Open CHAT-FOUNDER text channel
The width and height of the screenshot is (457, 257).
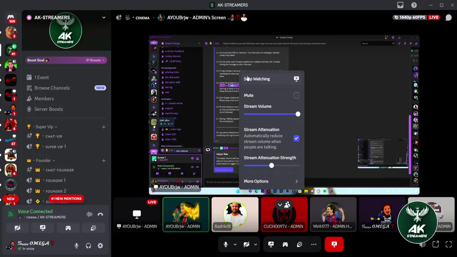(x=66, y=170)
